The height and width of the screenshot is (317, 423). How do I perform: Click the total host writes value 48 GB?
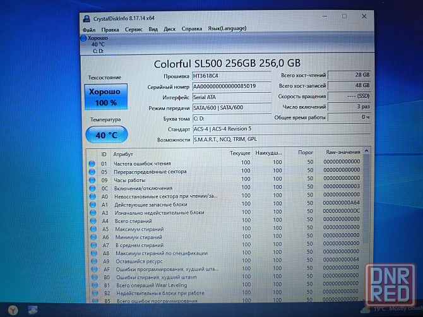coord(349,85)
